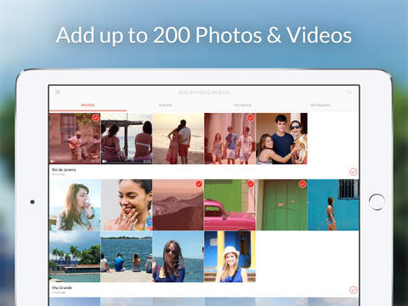
Task: Select the woman drinking water photo
Action: click(75, 205)
